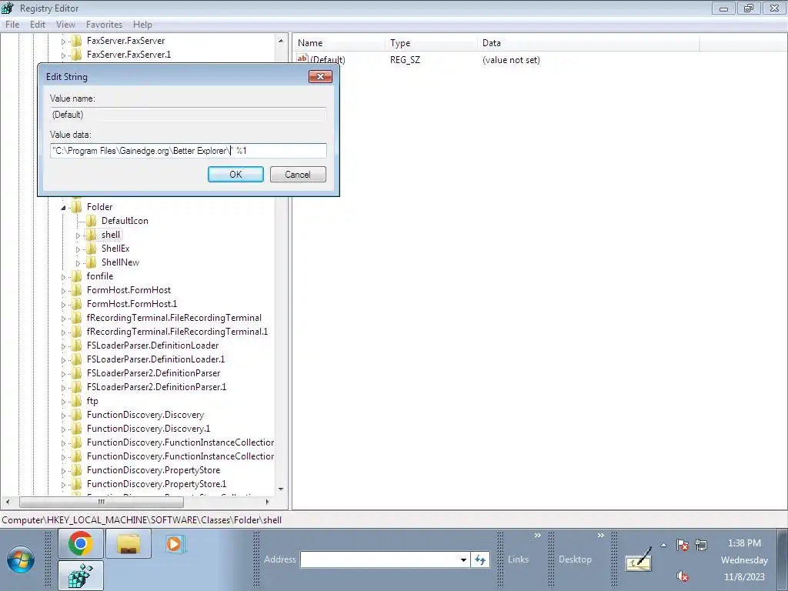Open the Help menu
This screenshot has width=788, height=591.
click(142, 24)
